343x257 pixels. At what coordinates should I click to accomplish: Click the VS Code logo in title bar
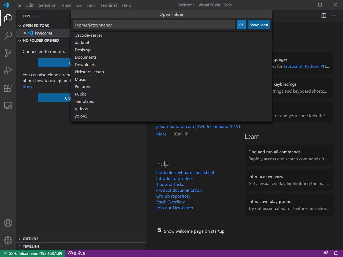tap(6, 5)
